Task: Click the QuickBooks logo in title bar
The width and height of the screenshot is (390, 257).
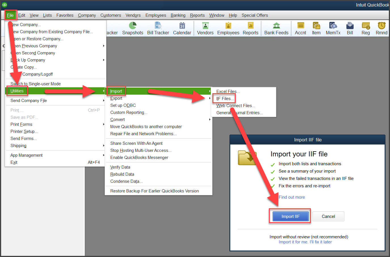Action: coord(5,5)
